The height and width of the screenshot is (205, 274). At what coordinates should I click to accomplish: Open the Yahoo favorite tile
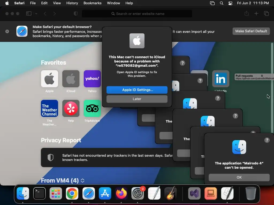[x=92, y=79]
